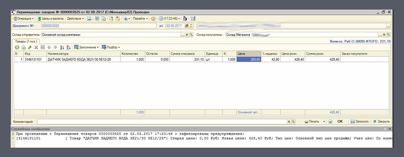Screen dimensions: 404x157
Task: Edit the current row with the pencil icon
Action: pyautogui.click(x=30, y=47)
